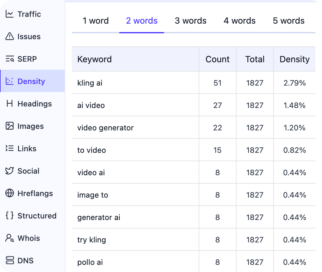Click the count value 27
This screenshot has height=272, width=322.
pos(218,106)
